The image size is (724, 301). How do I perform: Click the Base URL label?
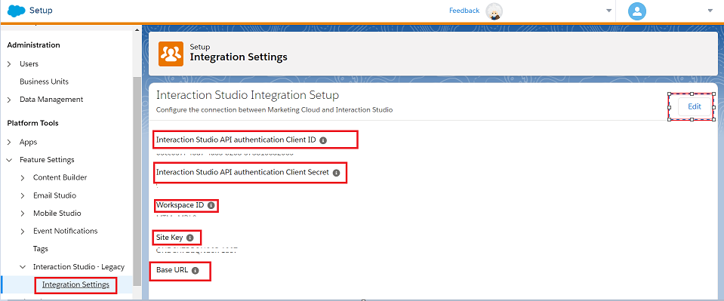172,270
